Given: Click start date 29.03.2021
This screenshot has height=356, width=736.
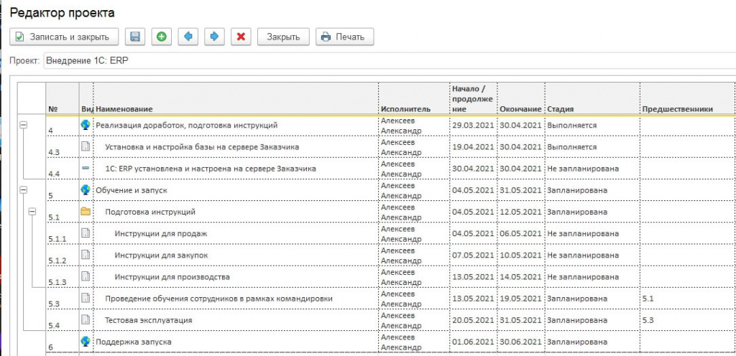Looking at the screenshot, I should (473, 125).
